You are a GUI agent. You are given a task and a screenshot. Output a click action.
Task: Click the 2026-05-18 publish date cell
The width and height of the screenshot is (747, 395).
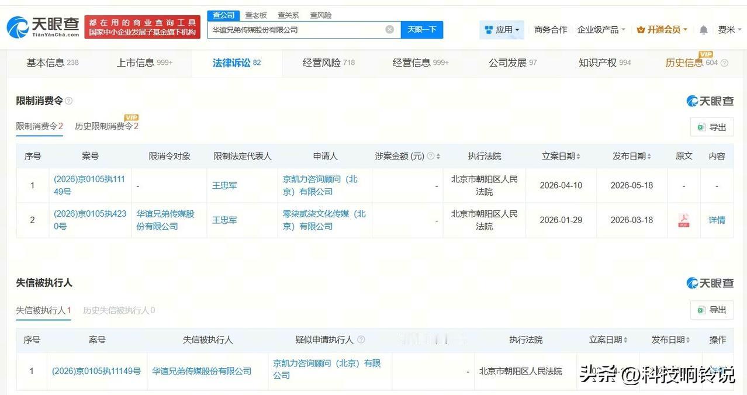pos(632,185)
